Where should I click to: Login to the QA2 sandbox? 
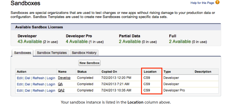tap(51, 90)
